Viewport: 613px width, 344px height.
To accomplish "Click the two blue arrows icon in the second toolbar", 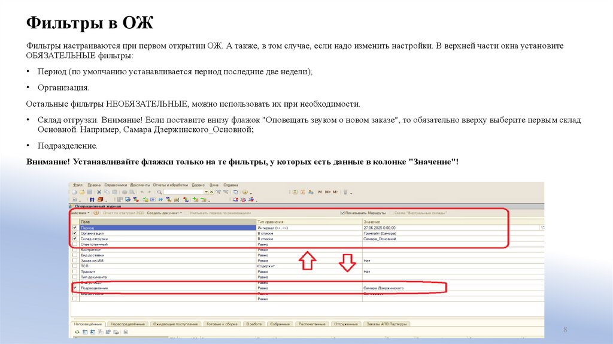I will coord(92,200).
